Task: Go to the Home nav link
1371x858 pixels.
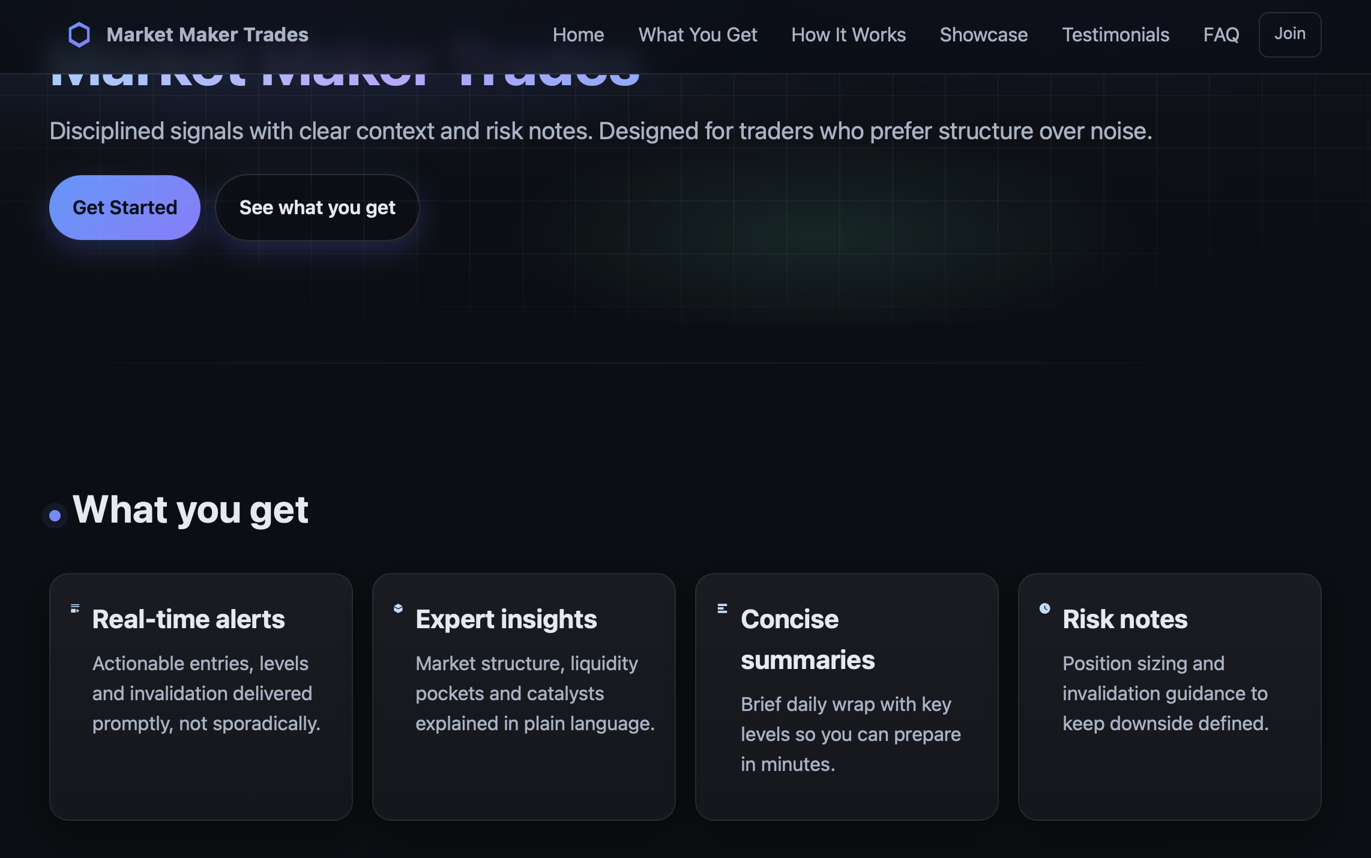Action: [x=578, y=35]
